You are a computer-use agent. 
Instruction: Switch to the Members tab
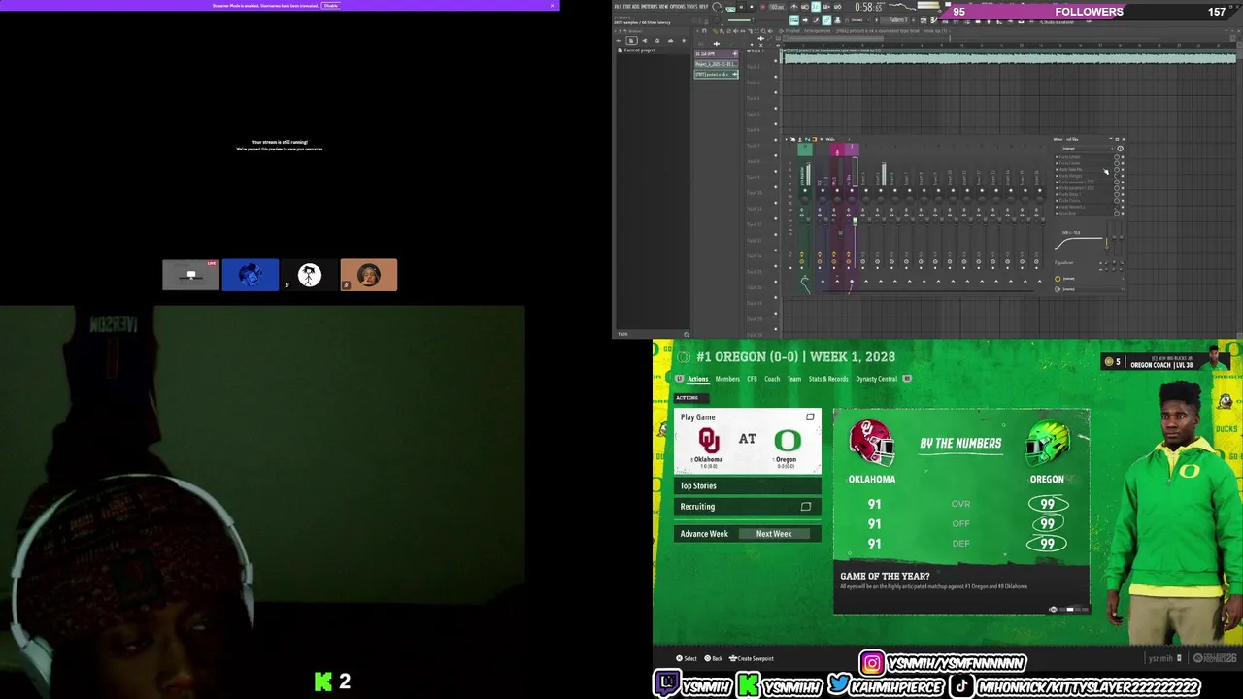(x=727, y=379)
